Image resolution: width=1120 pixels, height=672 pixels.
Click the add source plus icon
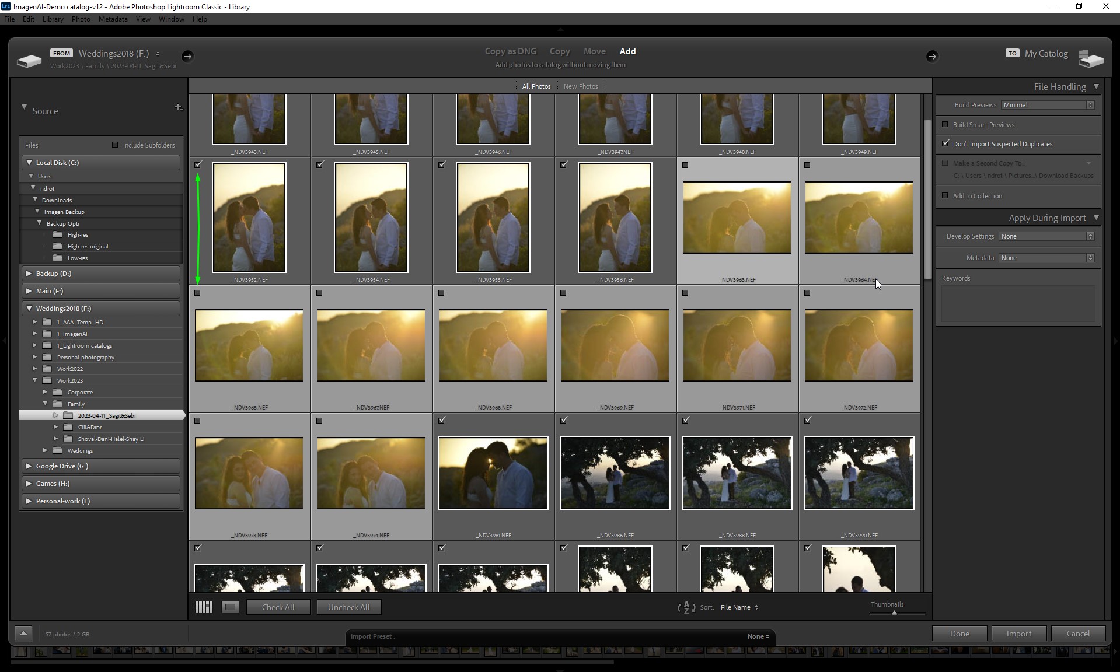(x=178, y=107)
